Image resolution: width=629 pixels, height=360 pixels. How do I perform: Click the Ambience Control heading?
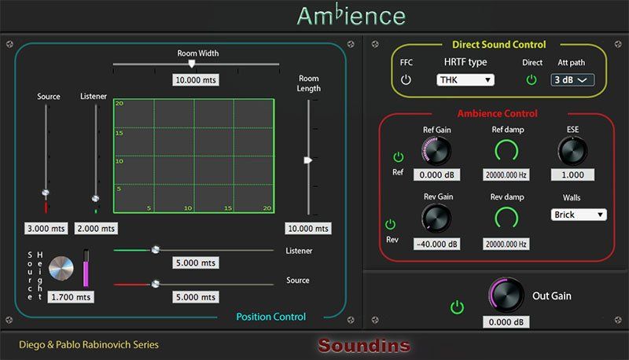pos(498,113)
